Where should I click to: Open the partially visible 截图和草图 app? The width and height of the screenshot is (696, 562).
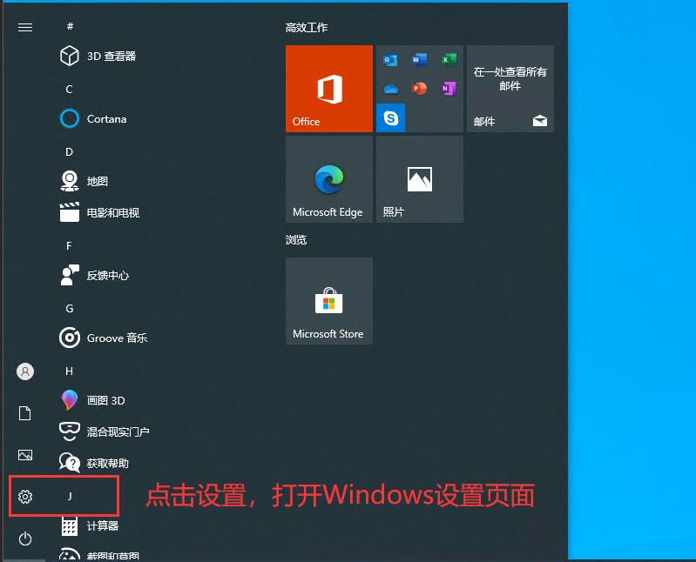(x=99, y=554)
